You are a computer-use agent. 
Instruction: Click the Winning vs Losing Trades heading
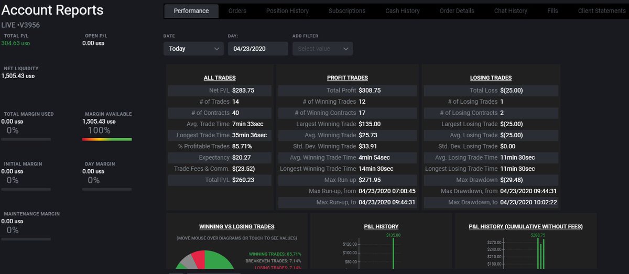pyautogui.click(x=237, y=227)
